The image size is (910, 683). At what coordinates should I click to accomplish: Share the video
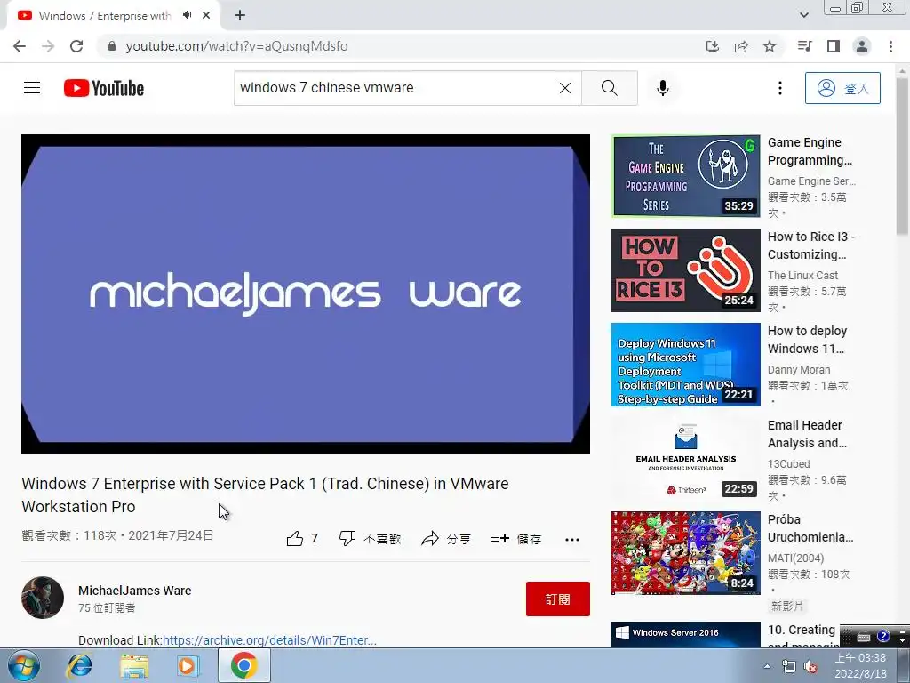tap(446, 539)
